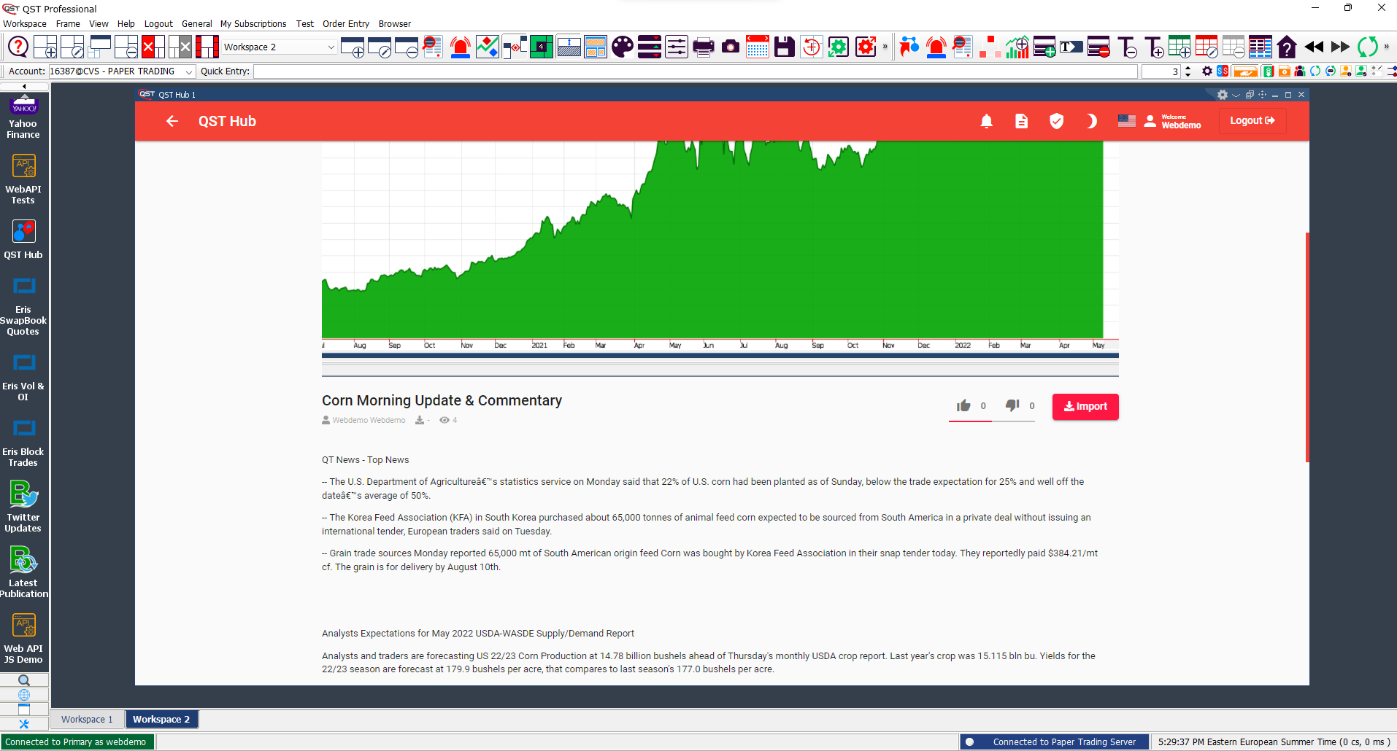The image size is (1397, 751).
Task: Click the rewind double-arrow icon
Action: [x=1314, y=47]
